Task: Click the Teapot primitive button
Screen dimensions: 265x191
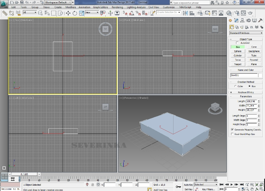Action: click(238, 64)
